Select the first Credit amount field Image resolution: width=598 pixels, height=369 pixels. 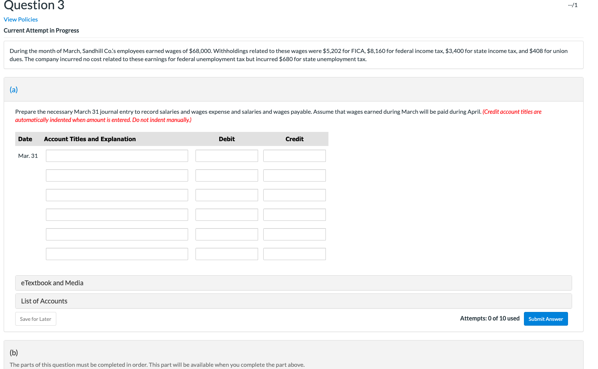(x=294, y=156)
